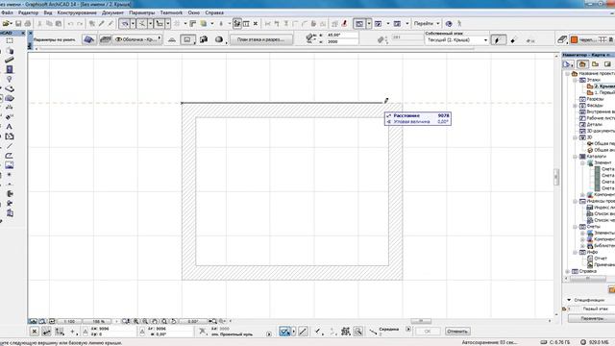
Task: Toggle the pen-shaped button right of Собственный этаж
Action: 498,40
